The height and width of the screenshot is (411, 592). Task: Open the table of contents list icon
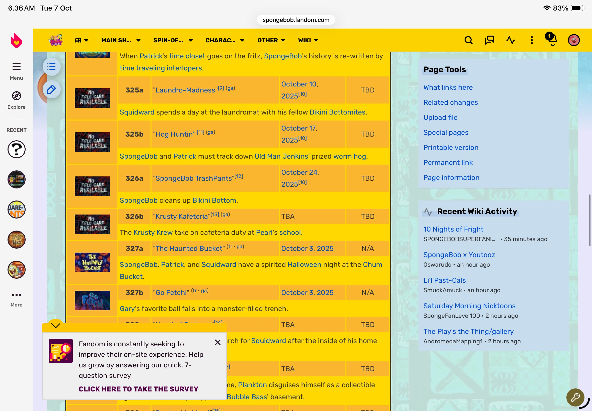(x=51, y=67)
